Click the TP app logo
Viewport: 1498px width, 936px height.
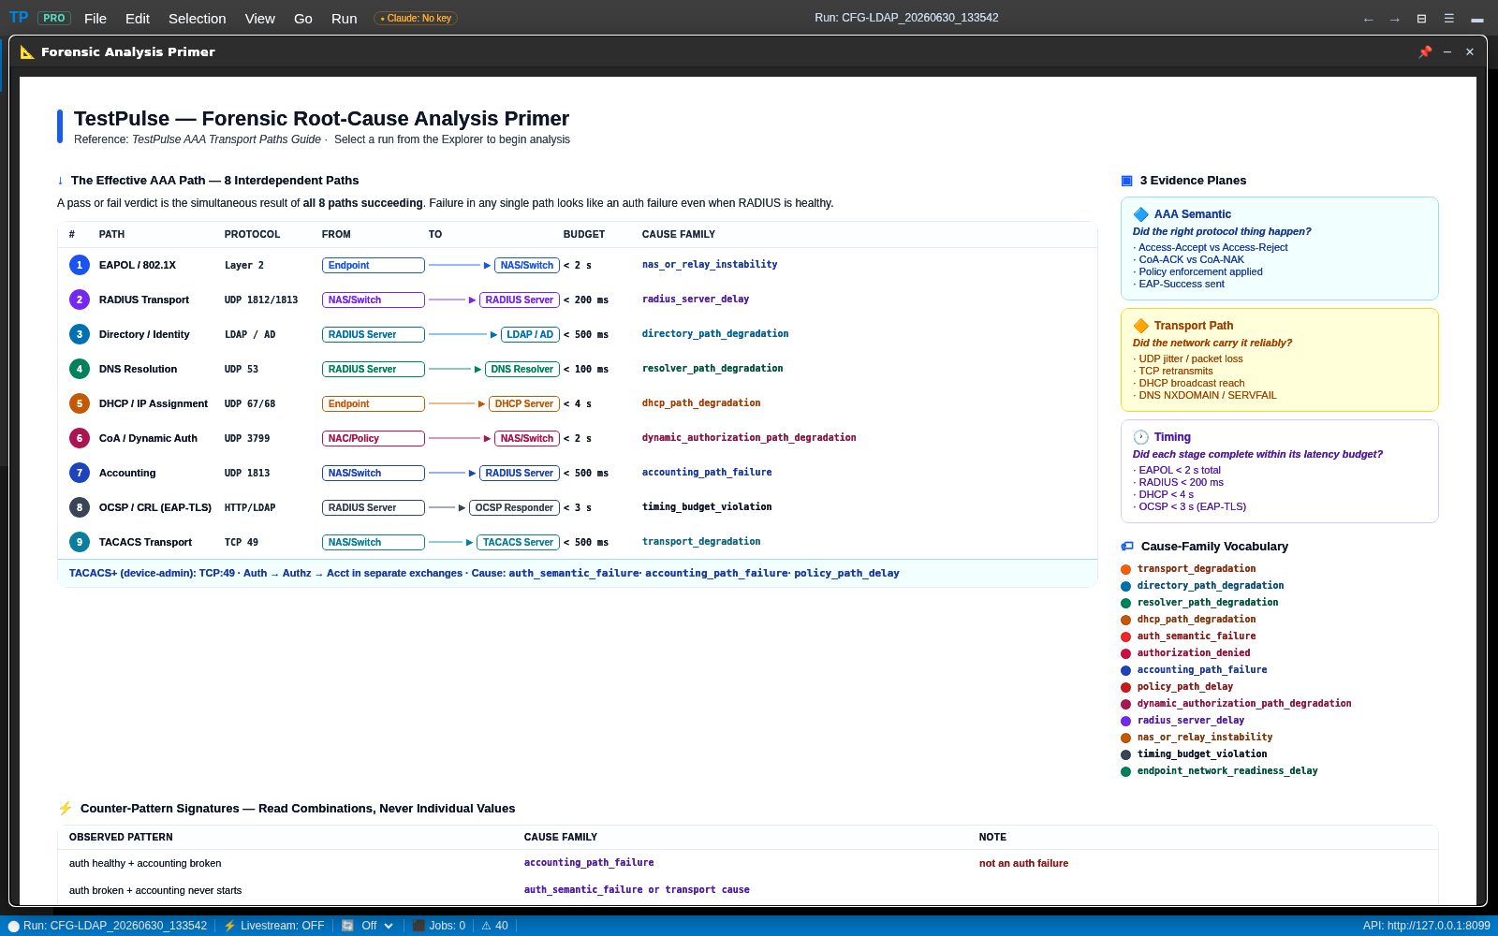(19, 18)
